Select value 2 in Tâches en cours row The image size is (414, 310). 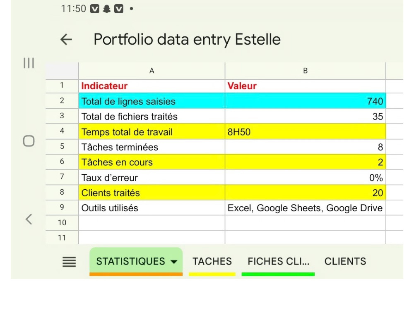(306, 162)
